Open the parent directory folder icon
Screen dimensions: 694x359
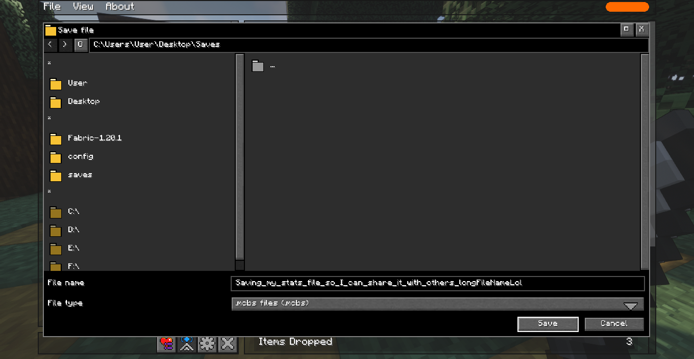coord(258,66)
